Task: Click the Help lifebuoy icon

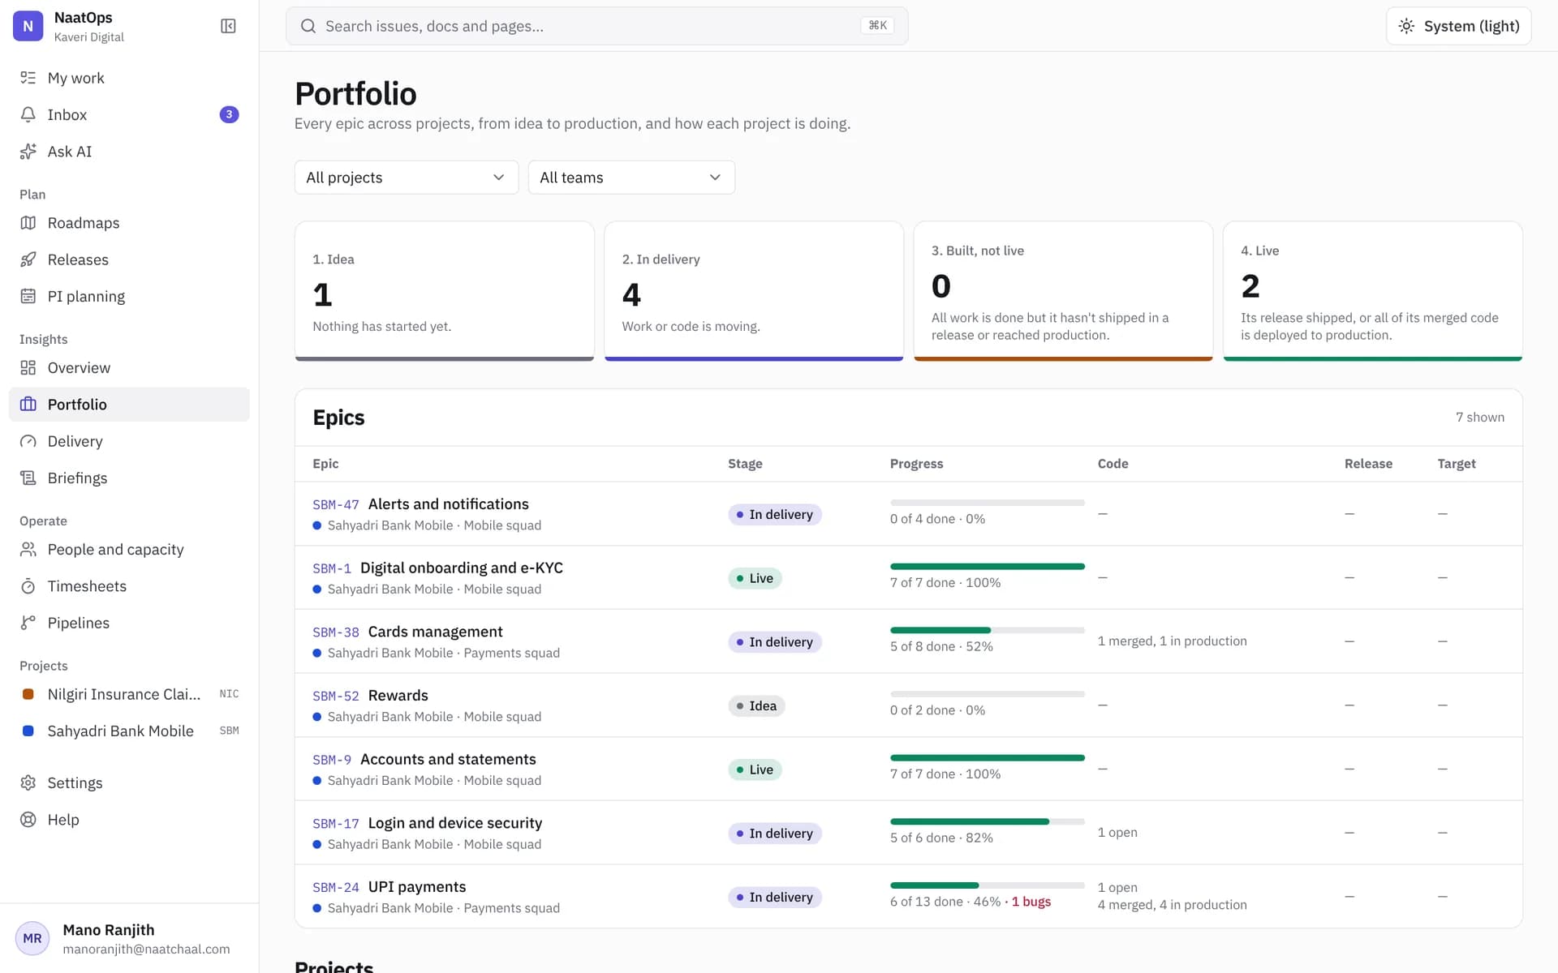Action: tap(28, 820)
